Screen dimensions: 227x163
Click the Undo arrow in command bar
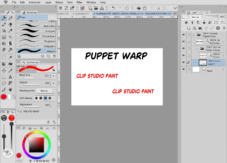pos(113,8)
